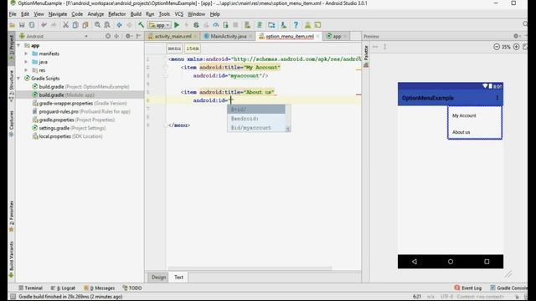Viewport: 536px width, 301px height.
Task: Expand the manifests folder arrow
Action: (x=26, y=54)
